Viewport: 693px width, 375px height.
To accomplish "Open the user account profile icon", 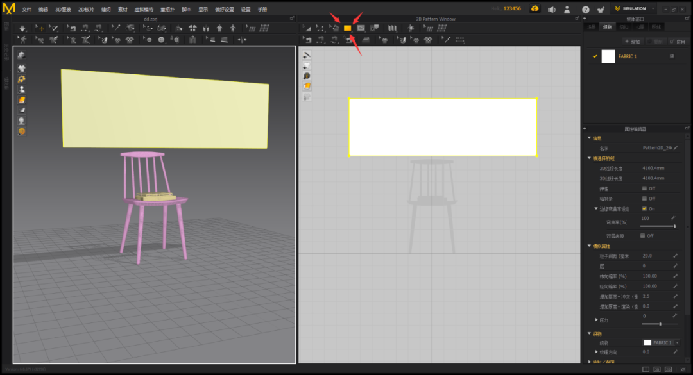I will point(567,10).
